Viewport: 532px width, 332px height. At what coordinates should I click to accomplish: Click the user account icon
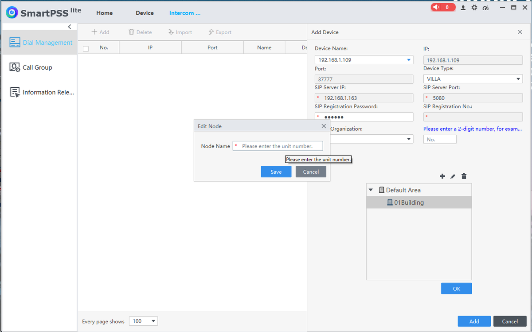click(x=463, y=8)
